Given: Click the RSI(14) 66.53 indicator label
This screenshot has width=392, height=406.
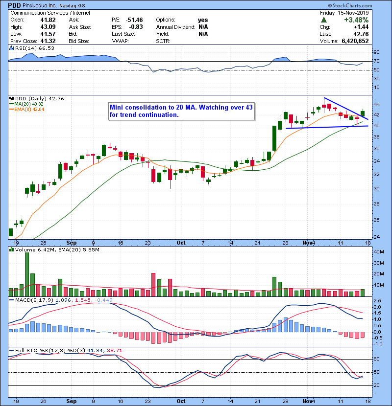Looking at the screenshot, I should coord(35,48).
